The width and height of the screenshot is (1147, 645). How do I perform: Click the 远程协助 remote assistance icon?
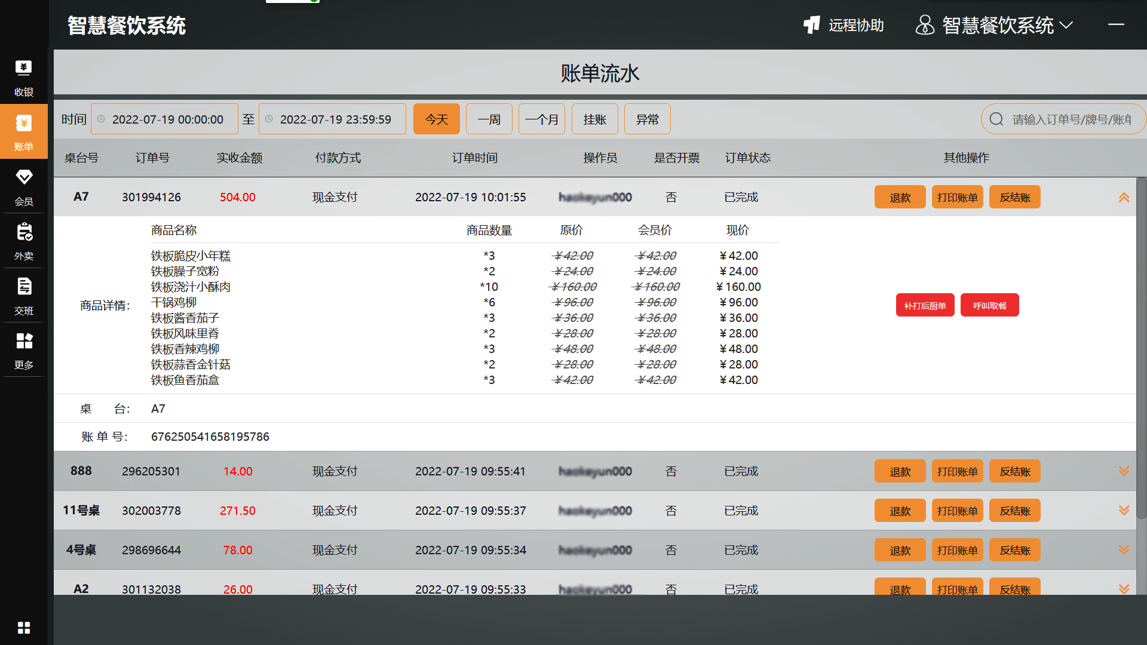pyautogui.click(x=812, y=25)
